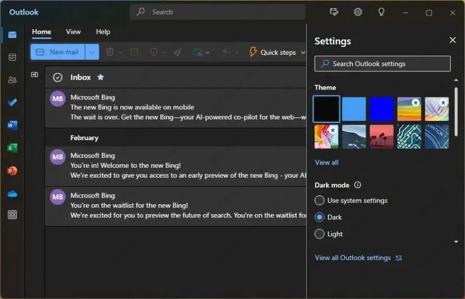465x299 pixels.
Task: Click the View all themes link
Action: (x=326, y=162)
